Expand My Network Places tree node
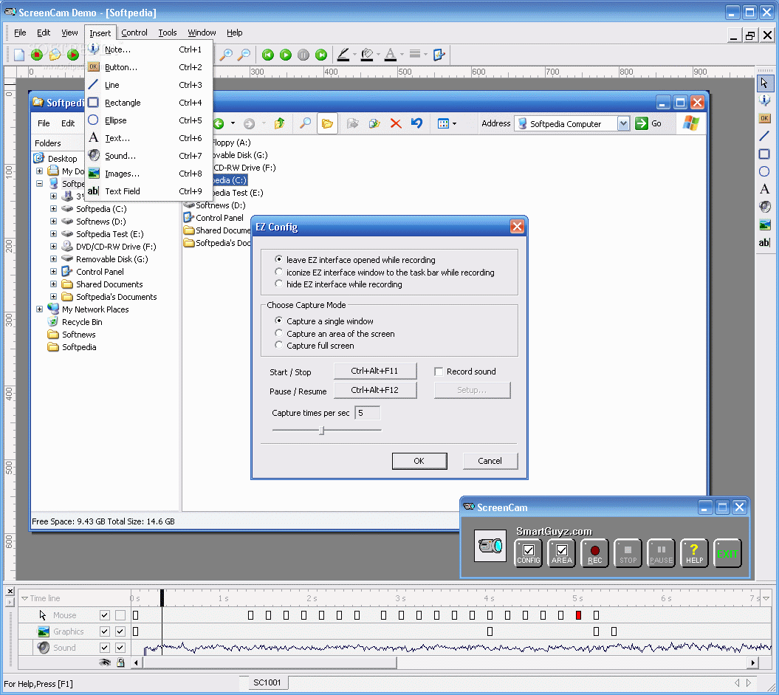Screen dimensions: 779x695 click(x=39, y=309)
